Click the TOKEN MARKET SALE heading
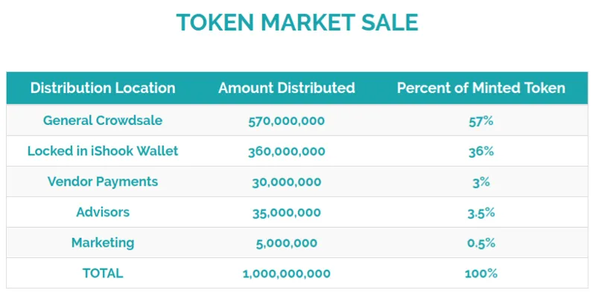This screenshot has width=596, height=293. (297, 22)
